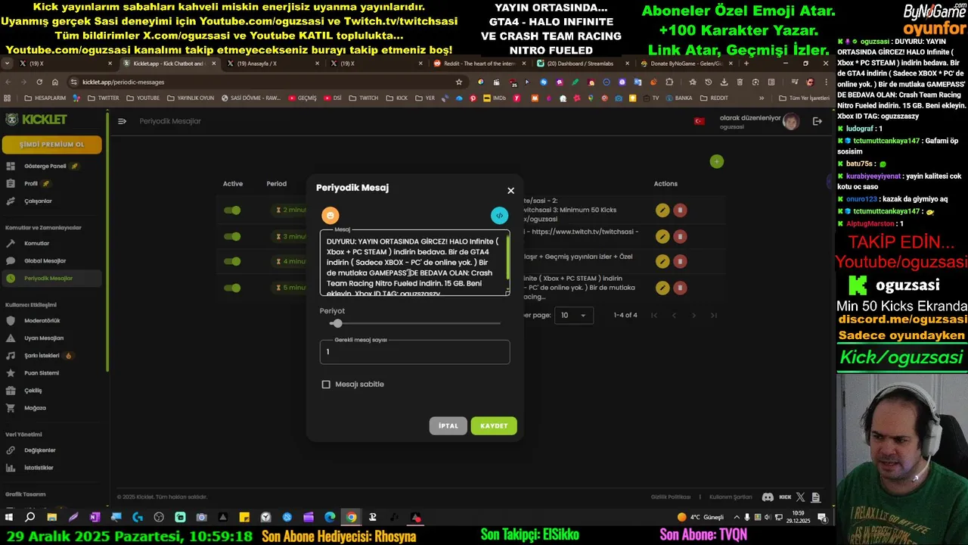Click the İPTAL button
Image resolution: width=968 pixels, height=545 pixels.
(x=448, y=425)
